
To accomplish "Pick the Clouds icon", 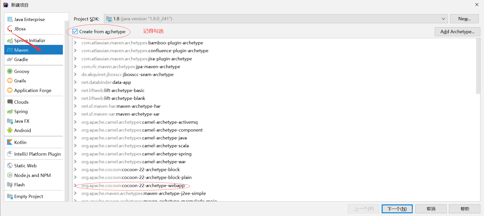I will (10, 102).
